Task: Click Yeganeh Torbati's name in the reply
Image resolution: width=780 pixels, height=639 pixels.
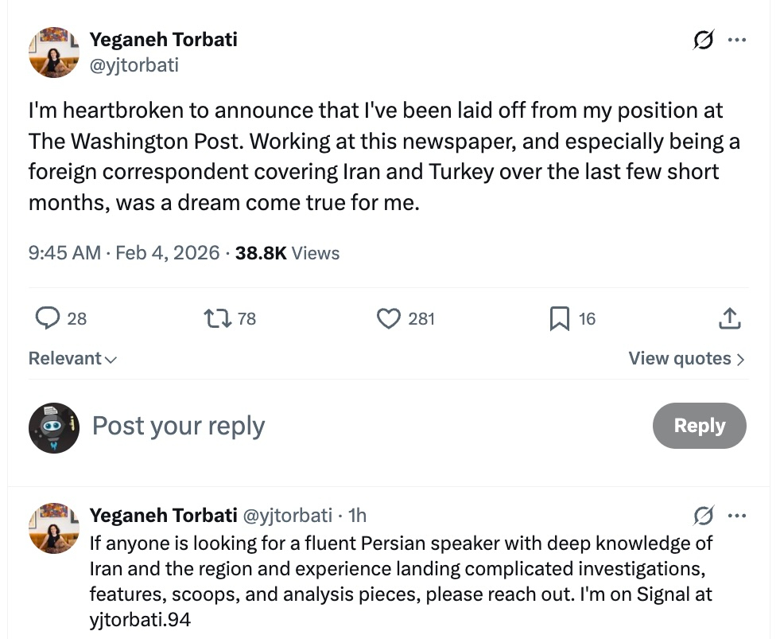Action: point(163,516)
